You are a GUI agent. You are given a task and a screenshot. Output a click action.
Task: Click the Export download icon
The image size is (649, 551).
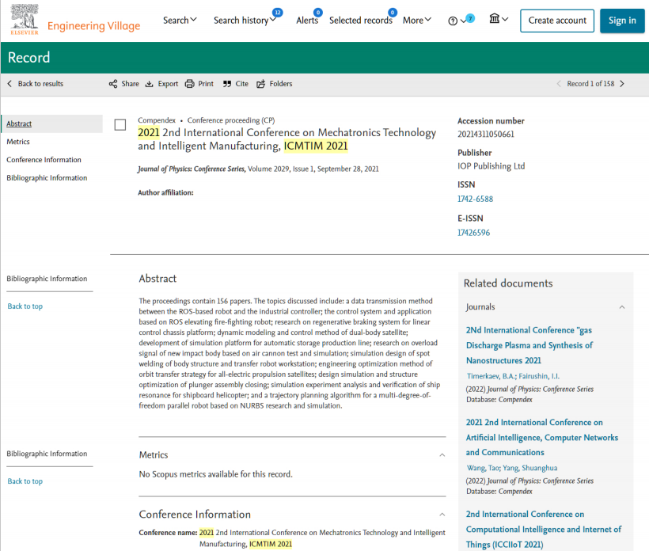(149, 84)
